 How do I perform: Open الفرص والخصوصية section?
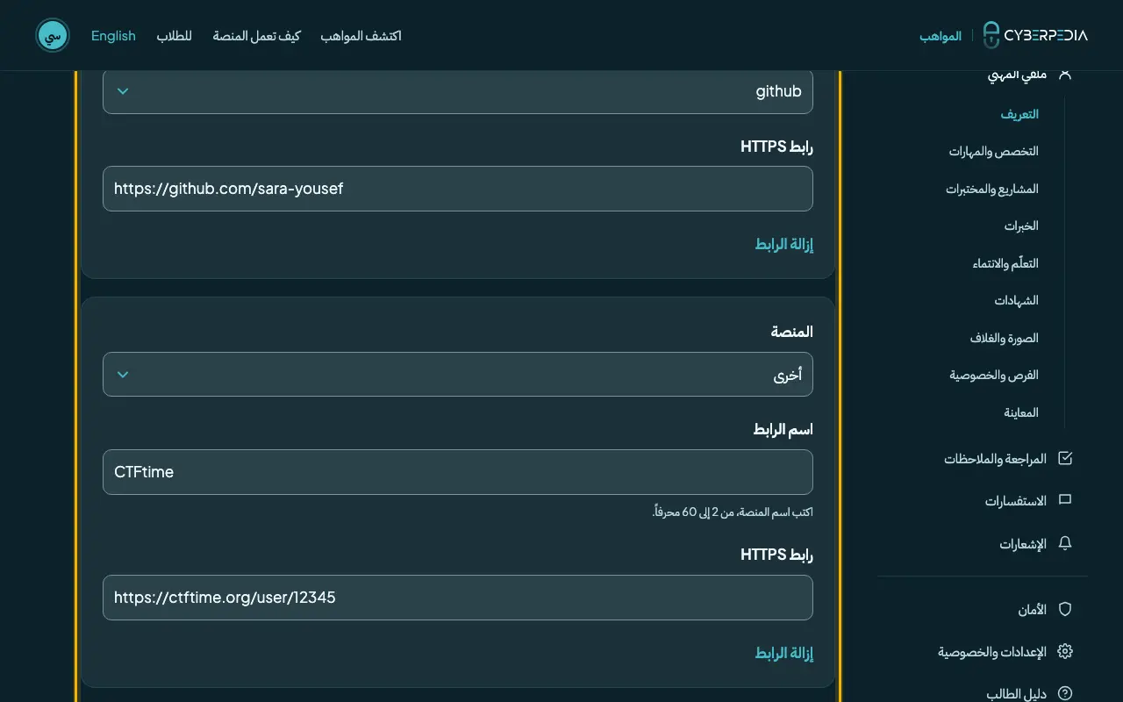coord(994,375)
